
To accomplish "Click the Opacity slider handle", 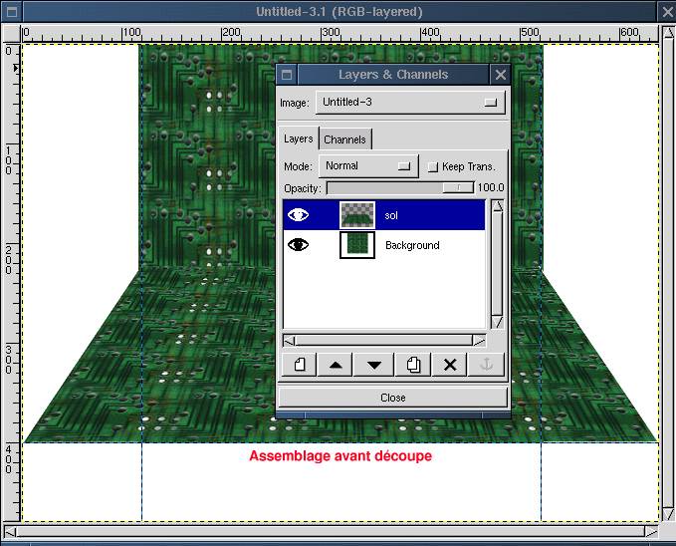I will 458,187.
